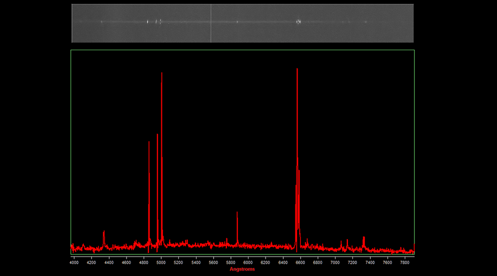Click the tall peak just right of 5000
Viewport: 497px width, 276px height.
pos(161,77)
